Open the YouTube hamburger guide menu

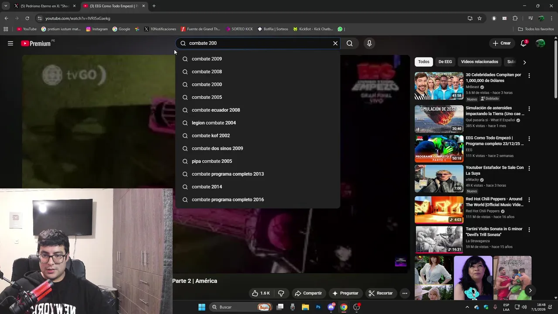pyautogui.click(x=10, y=43)
